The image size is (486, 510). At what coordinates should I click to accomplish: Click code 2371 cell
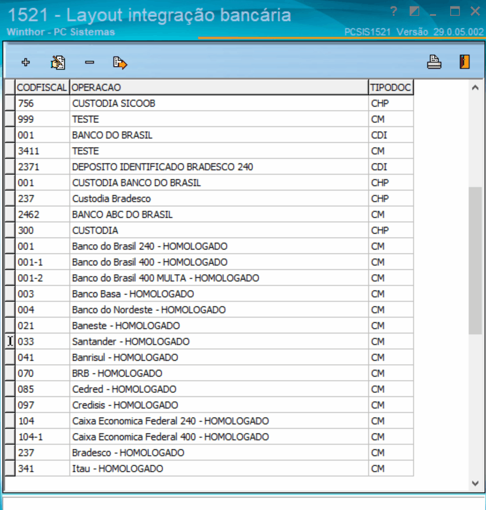(x=42, y=167)
